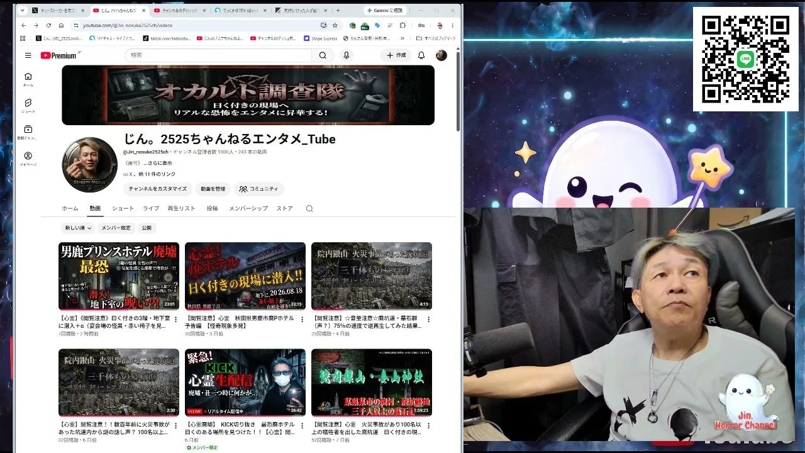Switch to the 投稿 channel tab

212,208
